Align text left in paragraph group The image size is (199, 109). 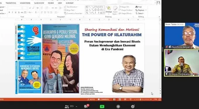click(42, 12)
